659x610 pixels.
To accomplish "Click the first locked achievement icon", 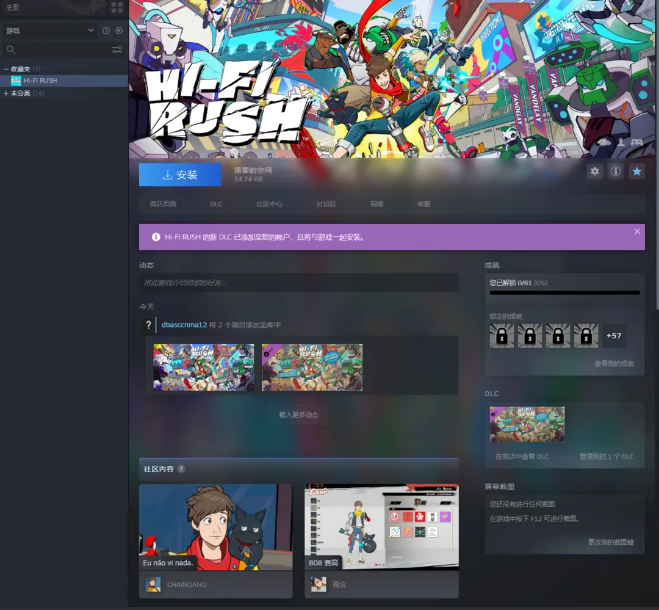I will (x=502, y=336).
